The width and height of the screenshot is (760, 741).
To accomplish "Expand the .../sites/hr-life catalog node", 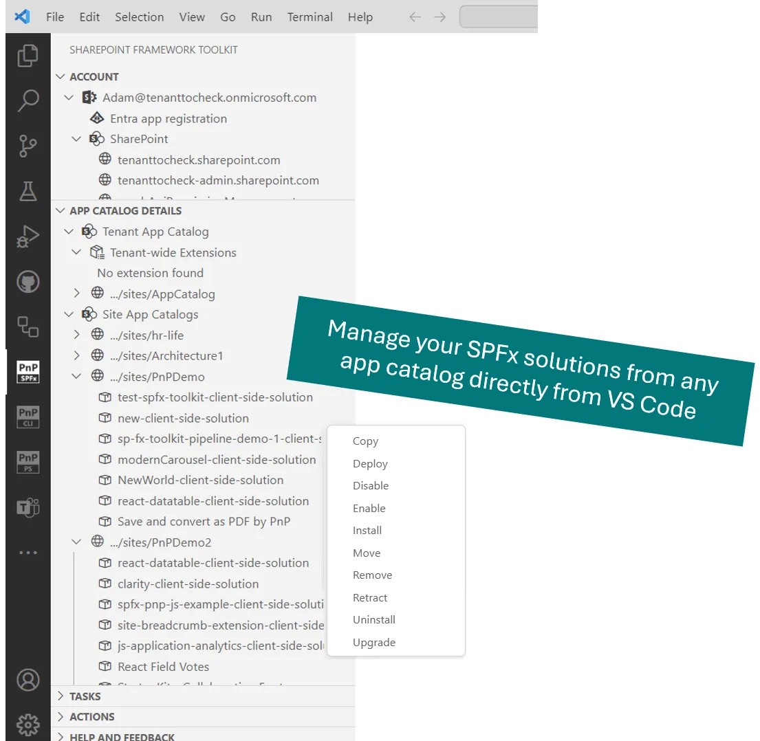I will [76, 335].
